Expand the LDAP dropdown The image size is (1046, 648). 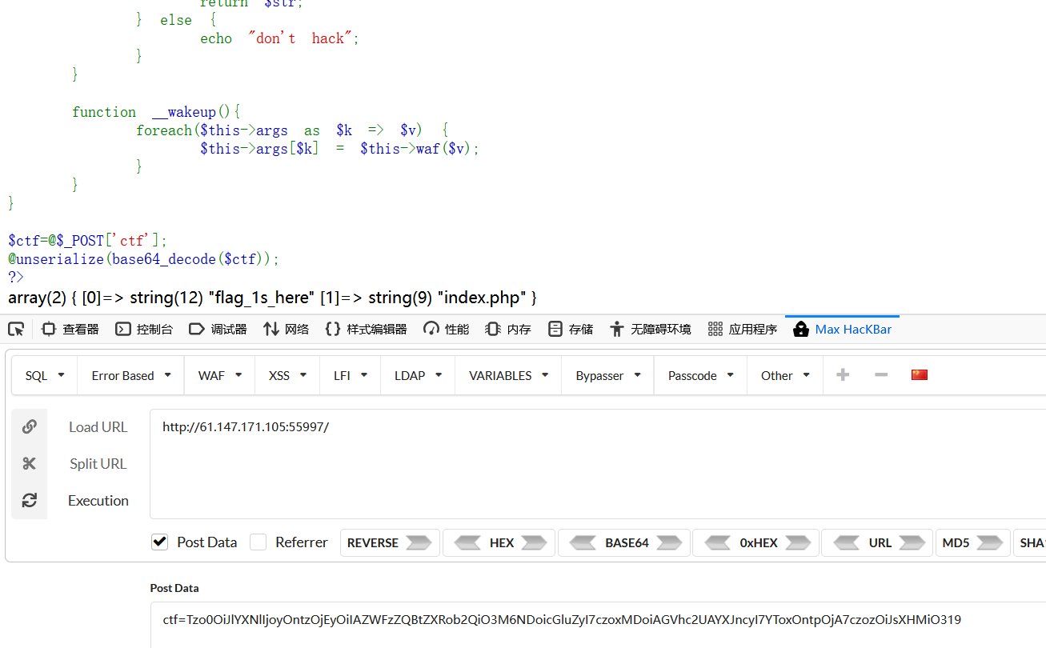tap(418, 375)
